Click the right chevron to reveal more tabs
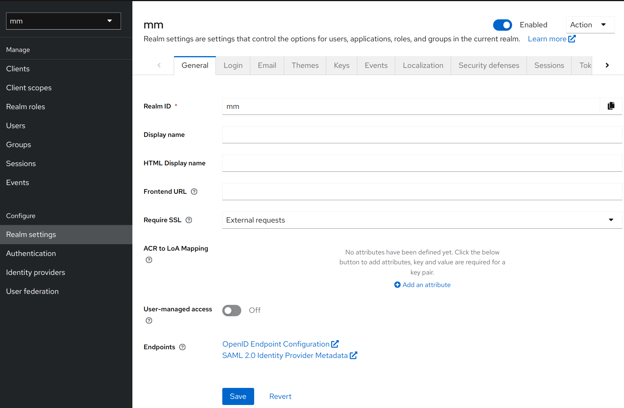Screen dimensions: 624x408 pyautogui.click(x=607, y=65)
